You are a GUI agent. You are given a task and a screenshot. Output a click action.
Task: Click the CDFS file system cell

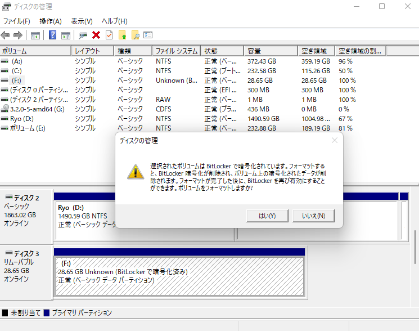pos(163,109)
